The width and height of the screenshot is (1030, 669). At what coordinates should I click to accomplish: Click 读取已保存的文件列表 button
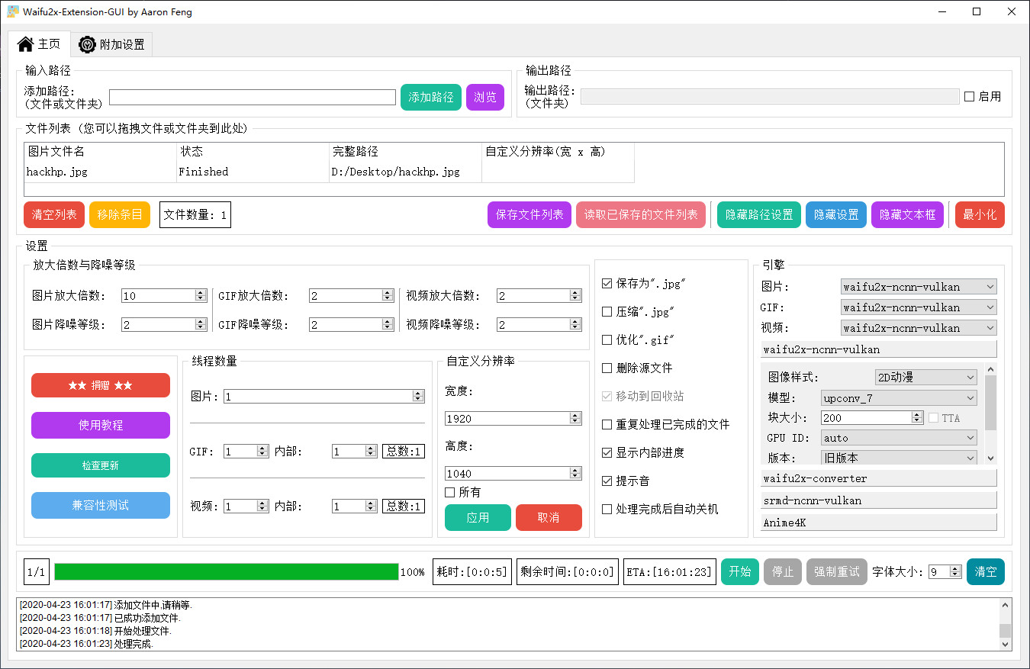click(641, 214)
